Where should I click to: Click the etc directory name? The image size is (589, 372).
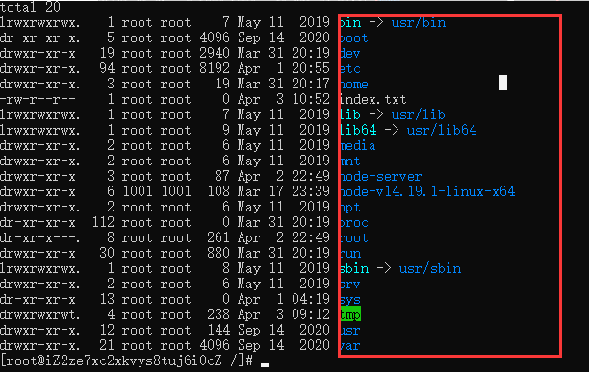tap(350, 68)
